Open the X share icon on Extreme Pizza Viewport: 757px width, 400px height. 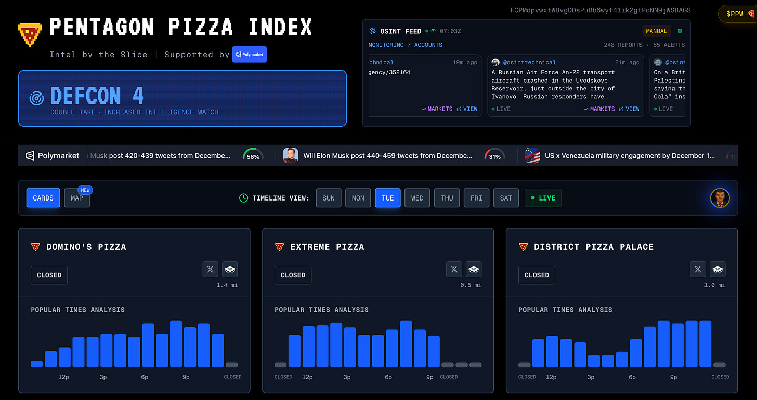click(454, 269)
